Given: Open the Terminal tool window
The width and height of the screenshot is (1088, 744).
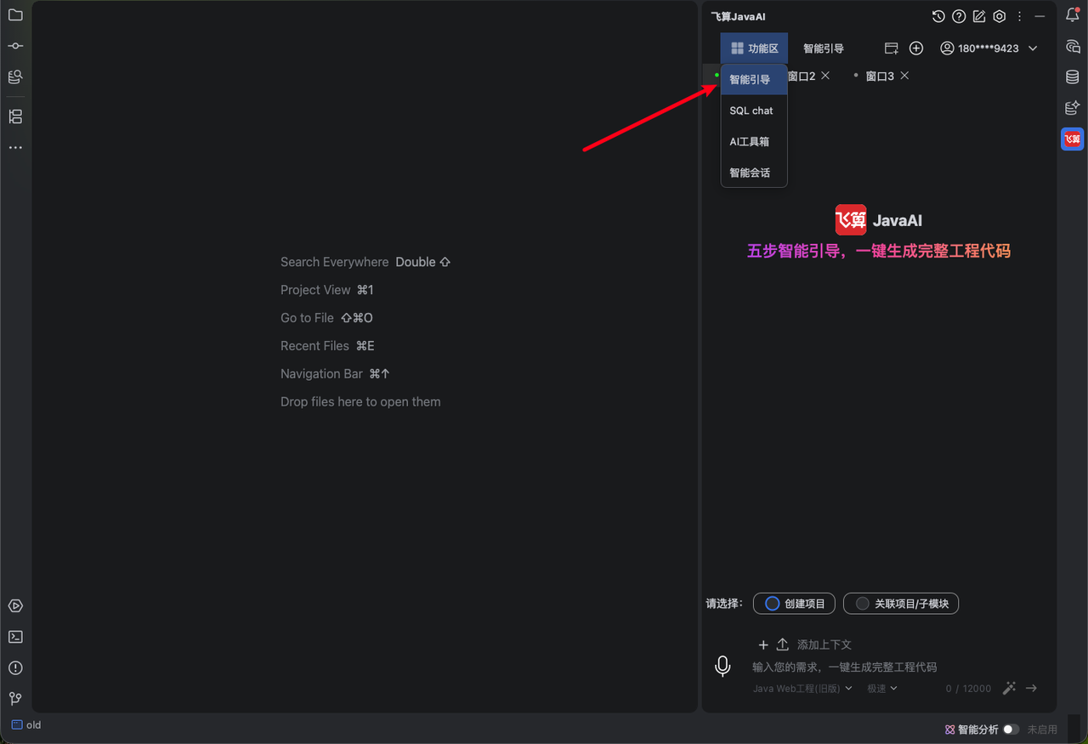Looking at the screenshot, I should click(15, 637).
